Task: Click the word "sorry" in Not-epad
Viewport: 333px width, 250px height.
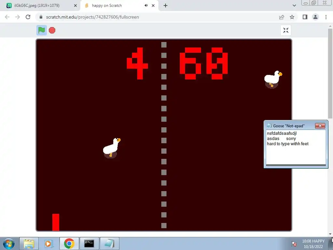Action: (x=291, y=139)
